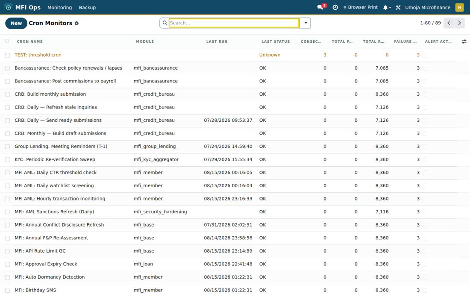Viewport: 470px width, 294px height.
Task: Go to the previous page of records
Action: click(449, 23)
